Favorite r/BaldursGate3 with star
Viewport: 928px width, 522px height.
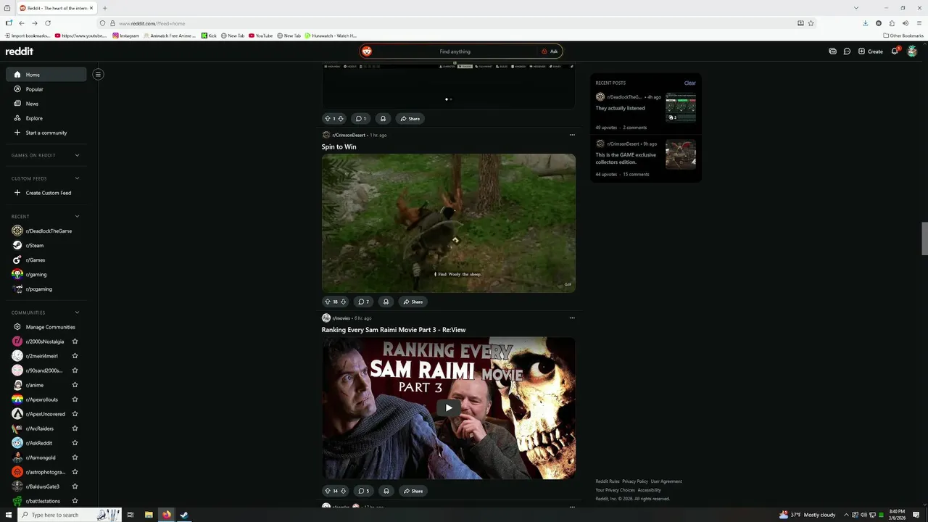pos(75,486)
